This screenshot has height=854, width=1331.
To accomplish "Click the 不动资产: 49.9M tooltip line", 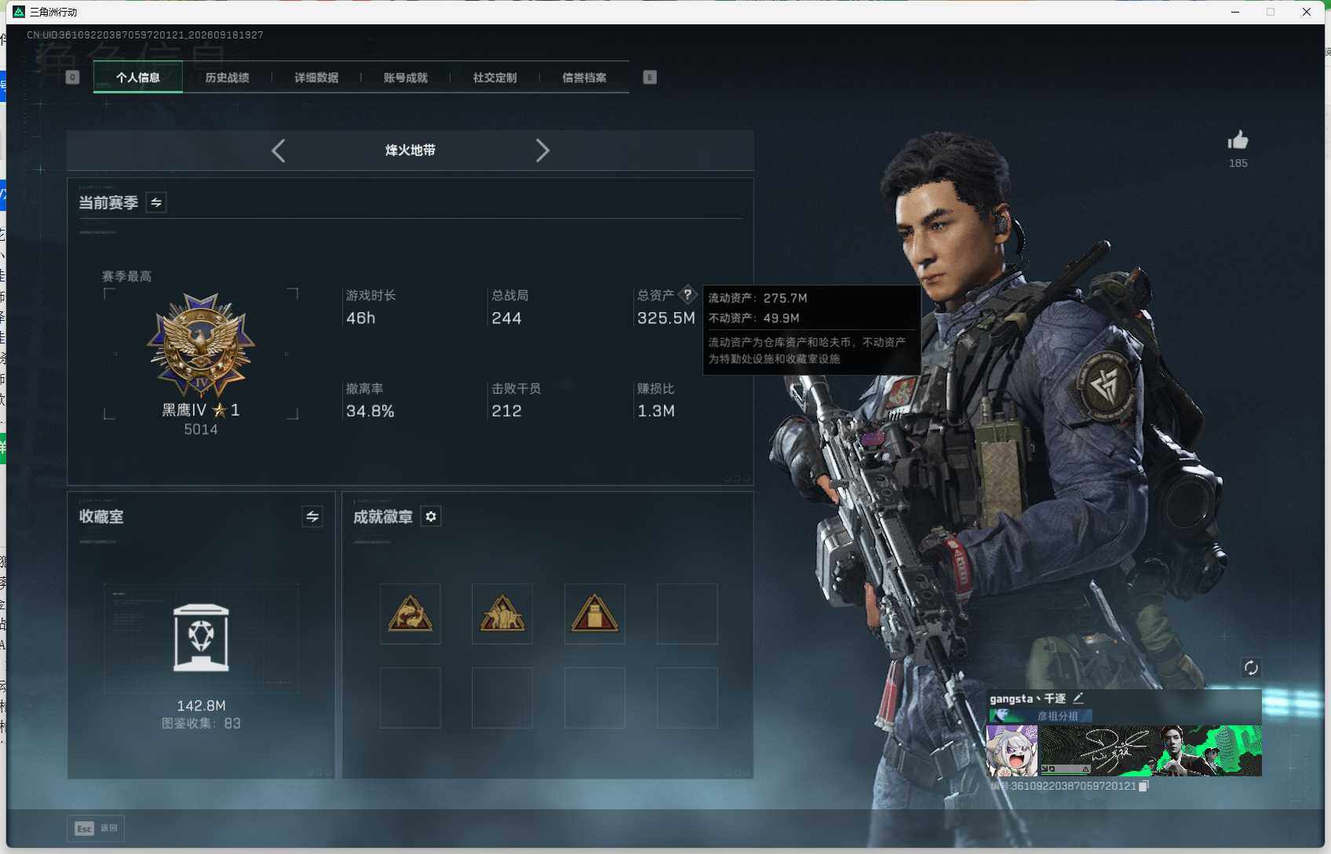I will point(753,318).
